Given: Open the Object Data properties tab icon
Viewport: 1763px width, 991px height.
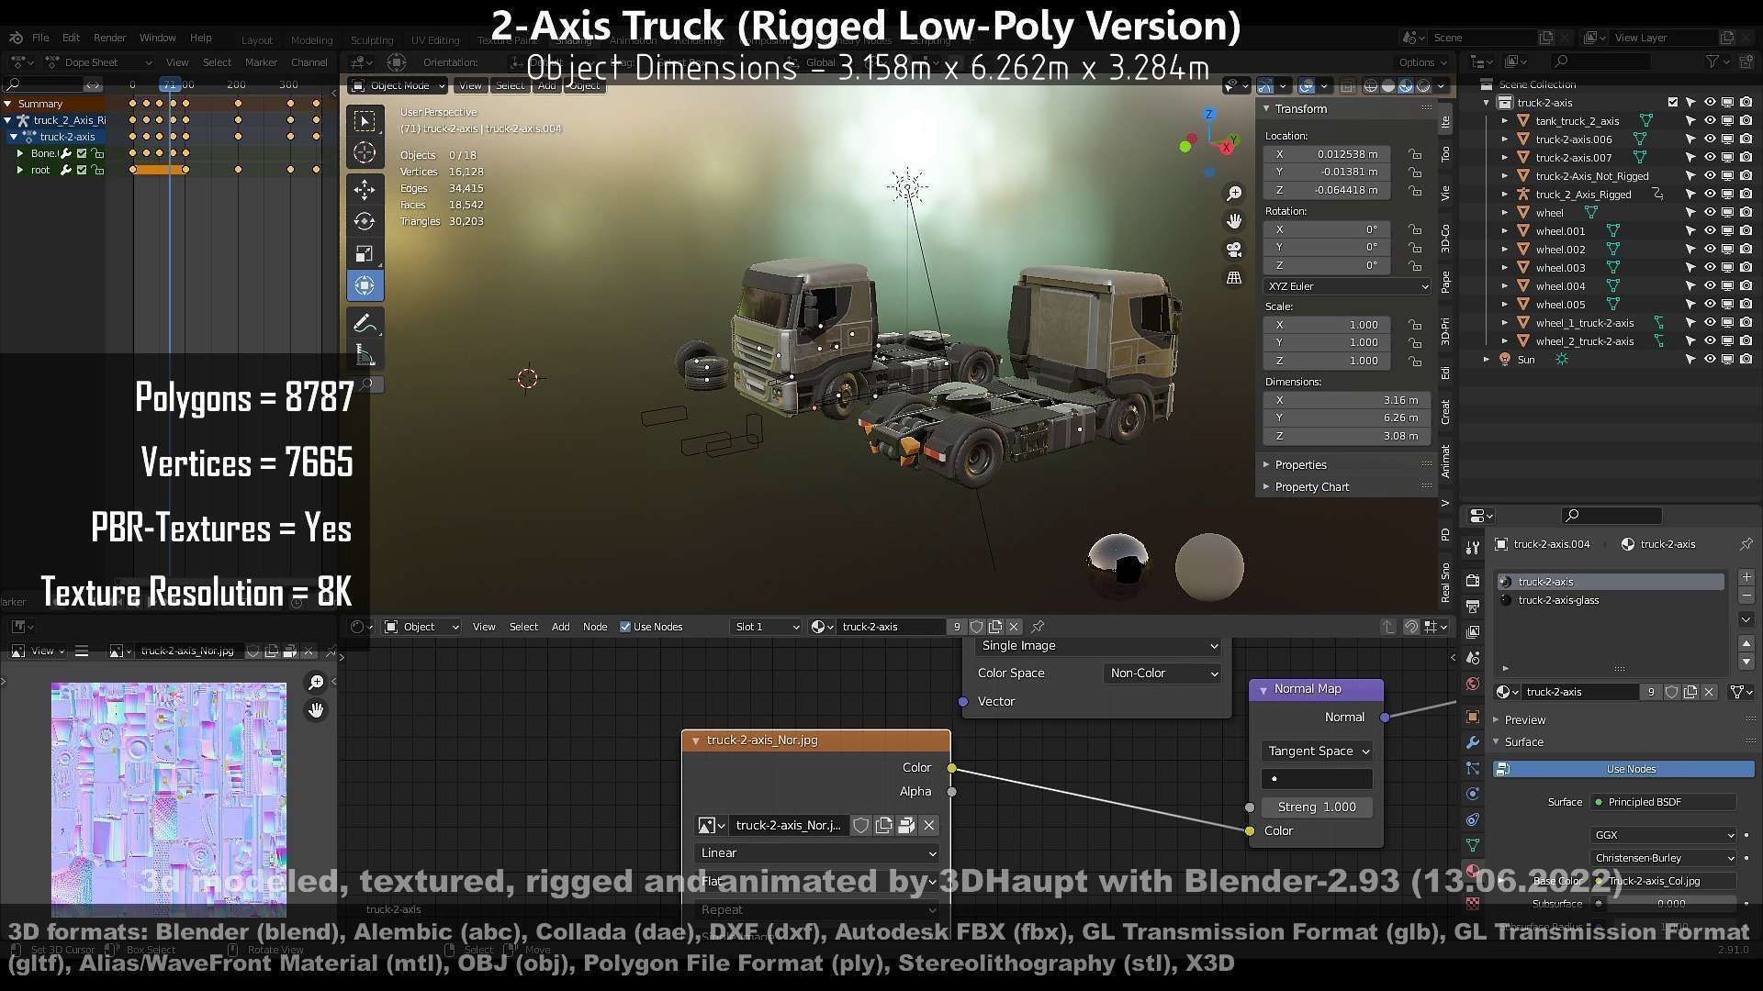Looking at the screenshot, I should click(x=1473, y=845).
